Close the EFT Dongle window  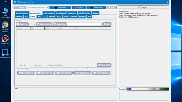pyautogui.click(x=167, y=2)
